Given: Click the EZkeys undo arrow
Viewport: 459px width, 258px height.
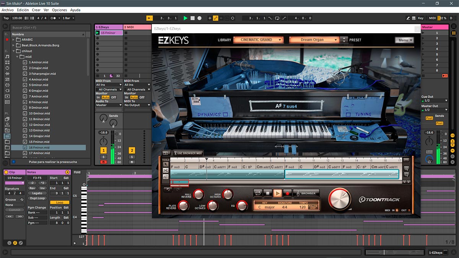Looking at the screenshot, I should pos(168,189).
